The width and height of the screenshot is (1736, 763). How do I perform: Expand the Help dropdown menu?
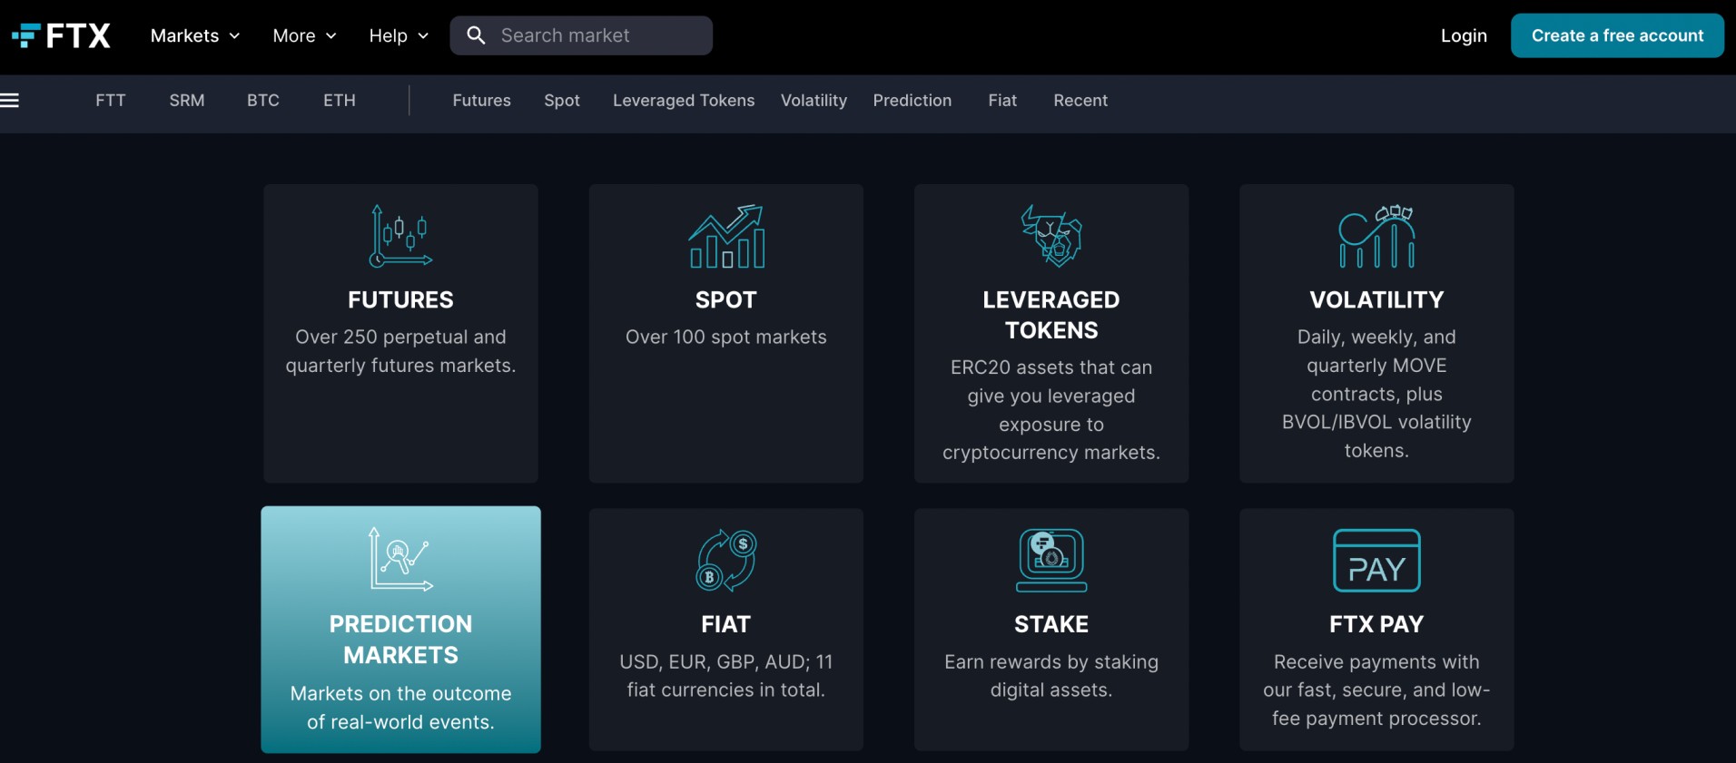click(x=399, y=35)
